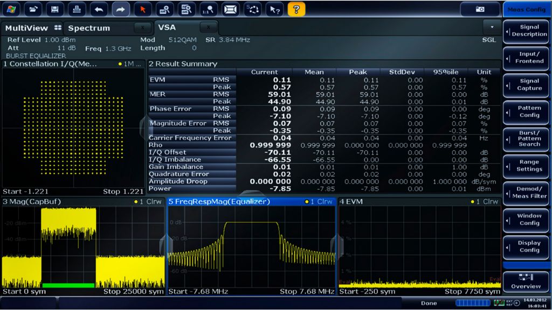The width and height of the screenshot is (552, 310).
Task: Take a screenshot with the camera icon
Action: pyautogui.click(x=480, y=9)
